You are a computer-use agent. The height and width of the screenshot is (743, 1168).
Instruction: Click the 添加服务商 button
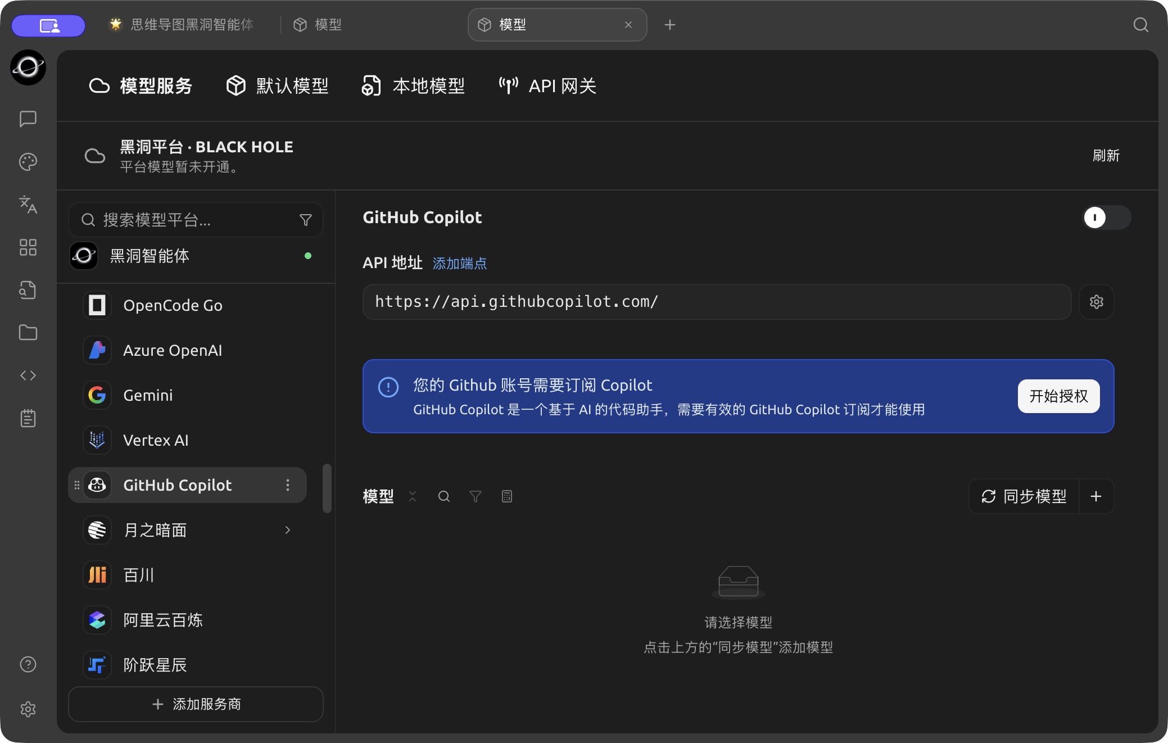(196, 704)
